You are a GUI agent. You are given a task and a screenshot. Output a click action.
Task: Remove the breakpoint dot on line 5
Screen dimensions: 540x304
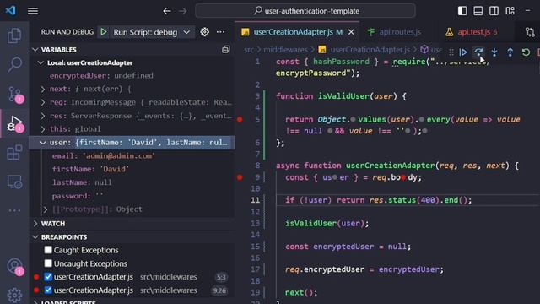[x=240, y=120]
